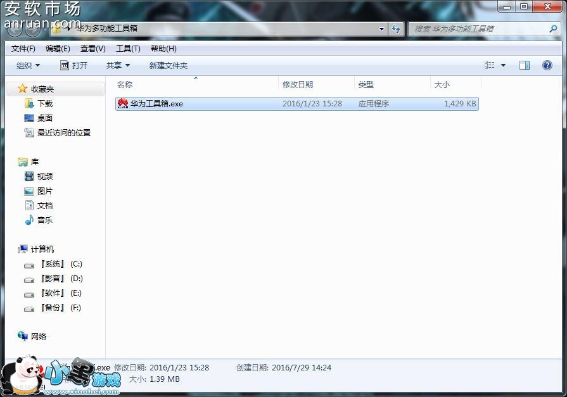The height and width of the screenshot is (397, 567).
Task: Toggle the preview pane icon
Action: 525,65
